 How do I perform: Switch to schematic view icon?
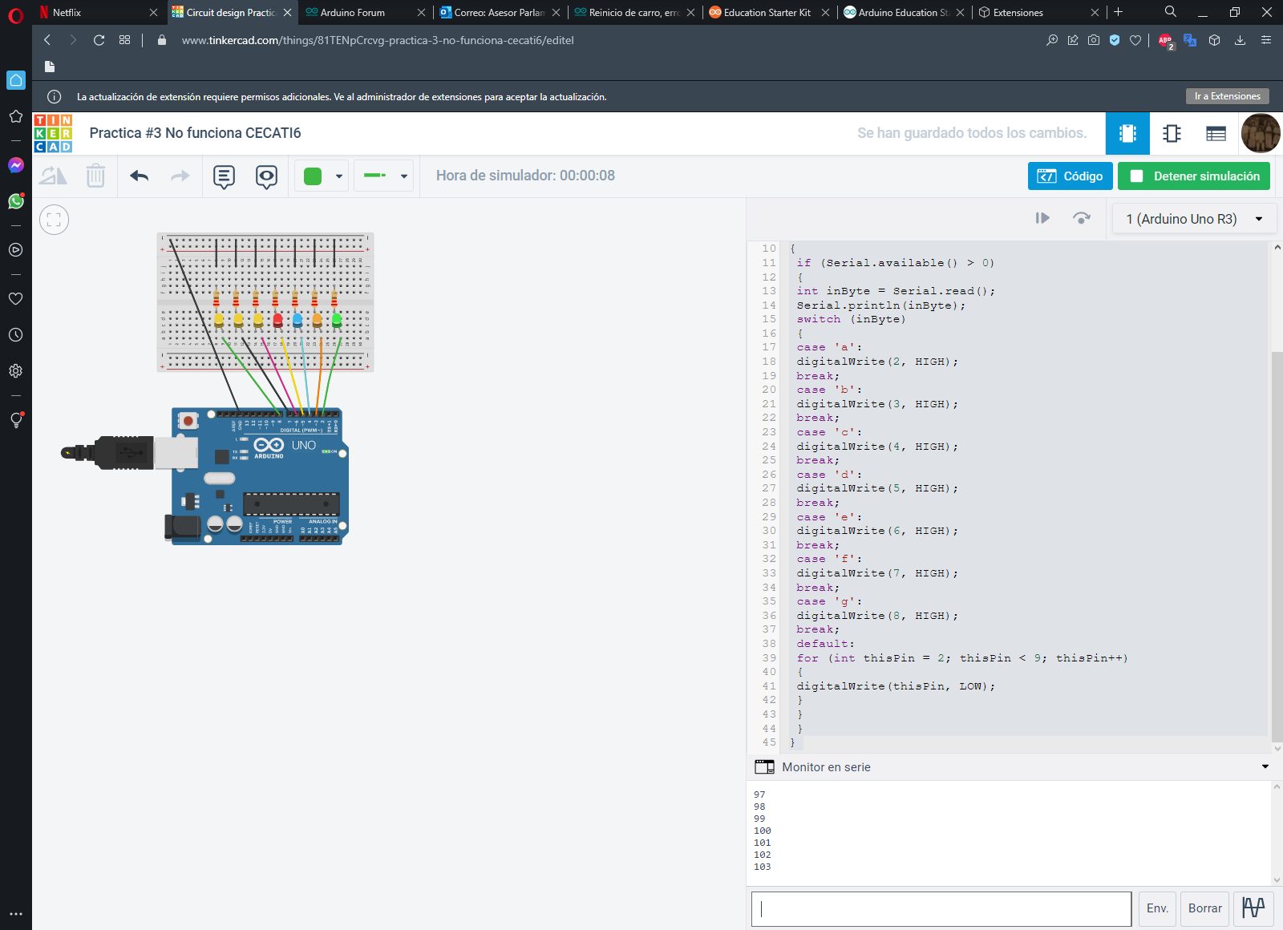tap(1172, 134)
